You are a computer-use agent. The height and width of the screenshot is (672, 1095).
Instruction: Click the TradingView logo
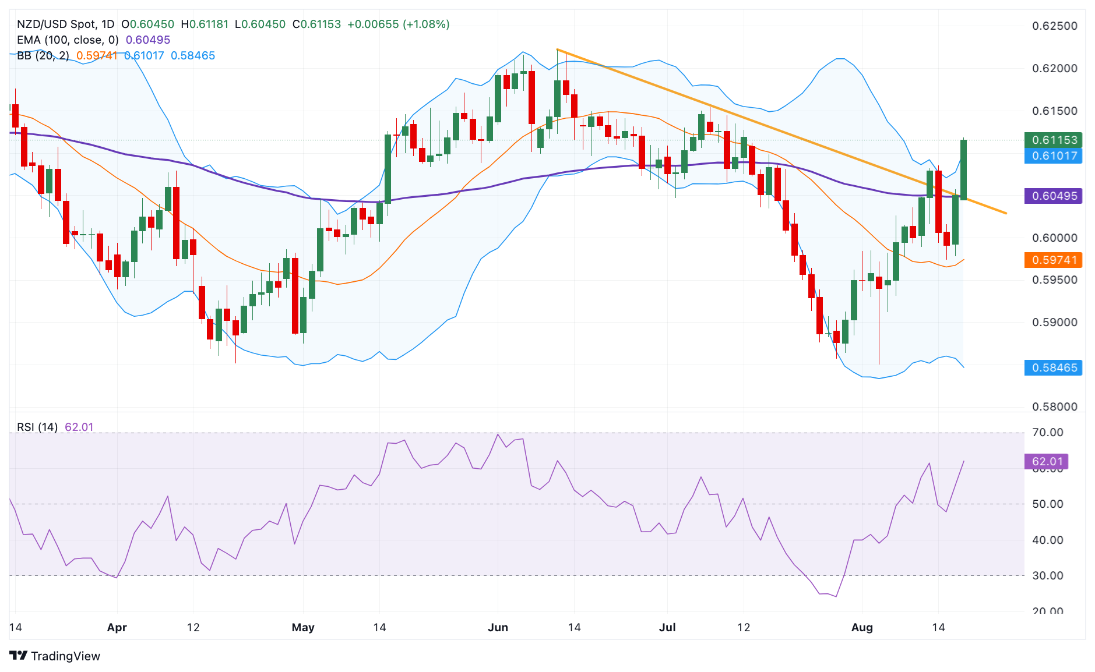coord(55,656)
